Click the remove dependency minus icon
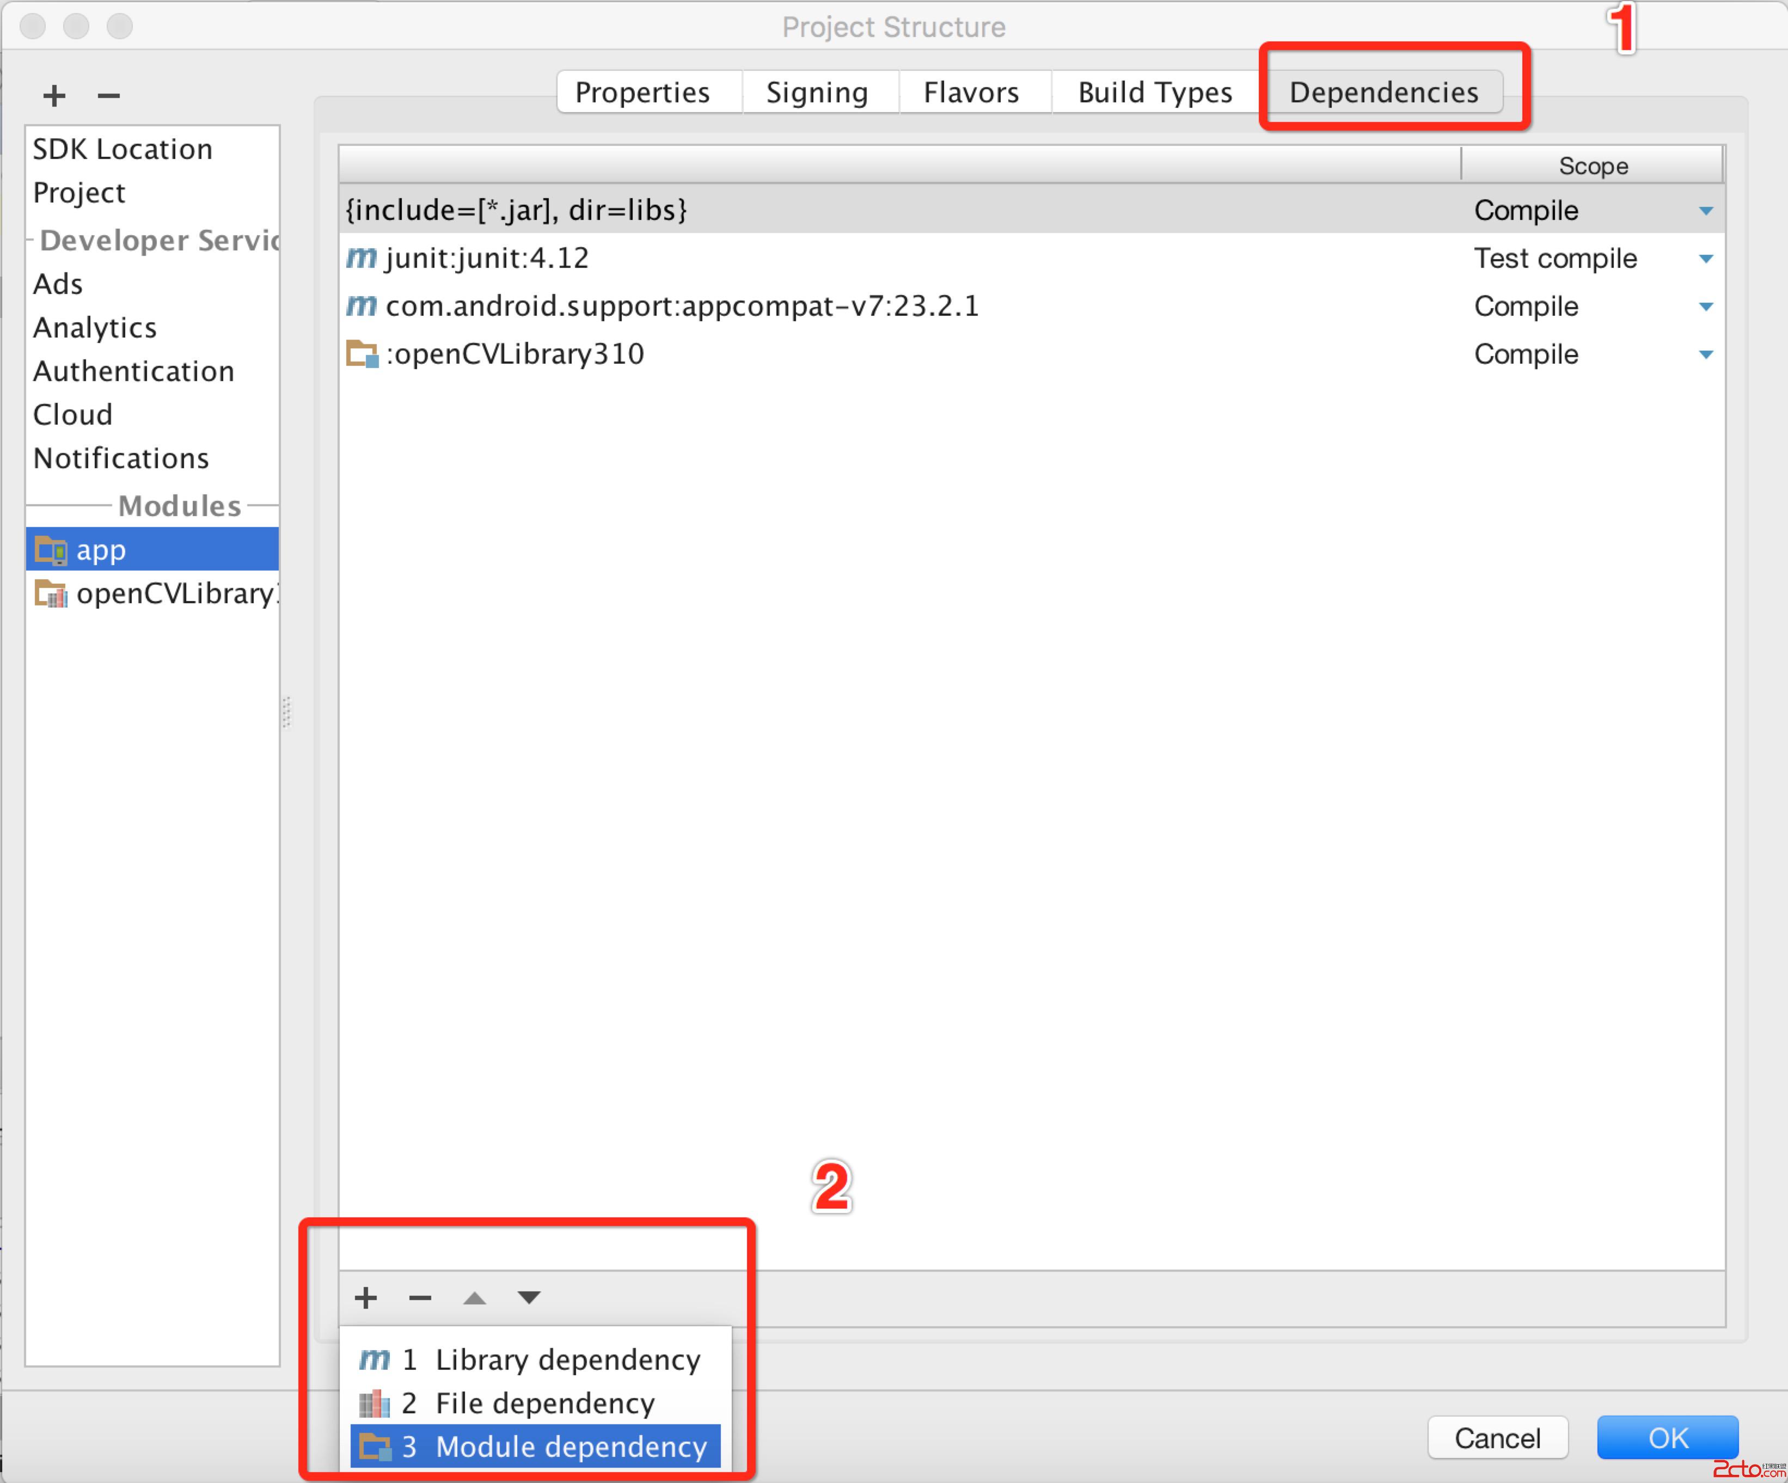 point(420,1297)
